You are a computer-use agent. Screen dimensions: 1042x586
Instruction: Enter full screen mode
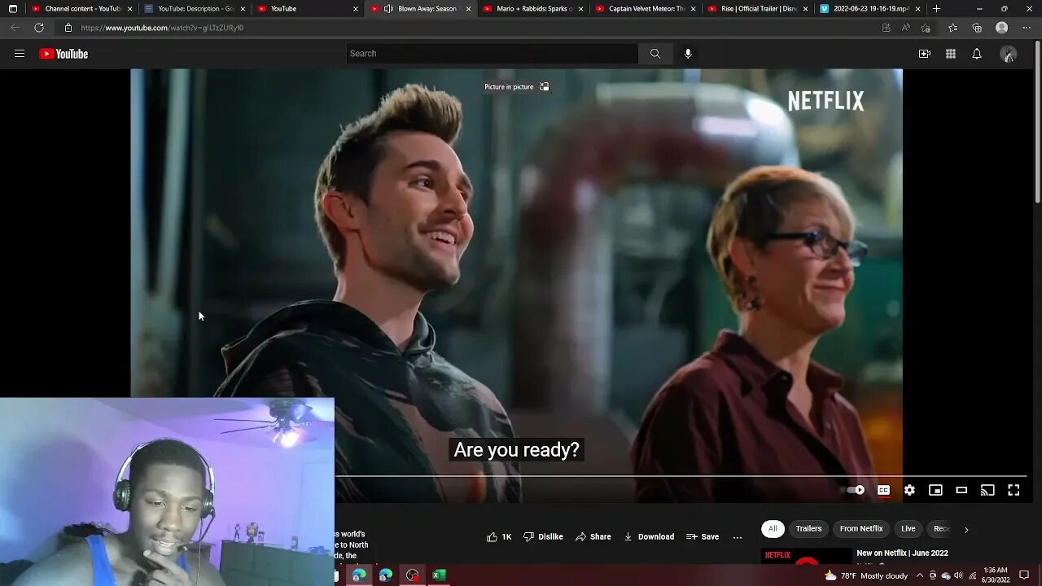pos(1014,490)
